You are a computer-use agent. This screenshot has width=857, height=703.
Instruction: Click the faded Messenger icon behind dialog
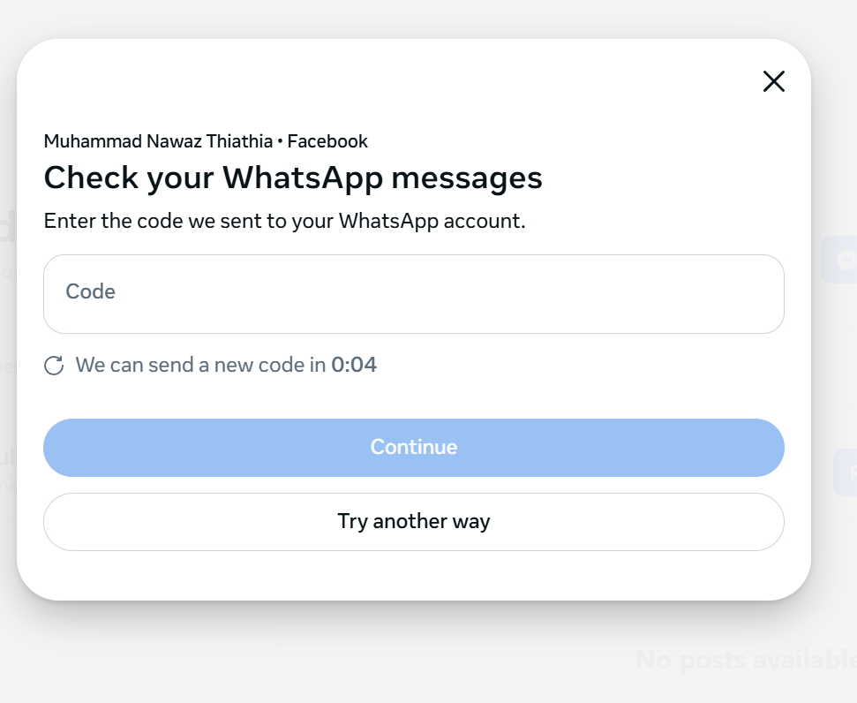pos(846,260)
